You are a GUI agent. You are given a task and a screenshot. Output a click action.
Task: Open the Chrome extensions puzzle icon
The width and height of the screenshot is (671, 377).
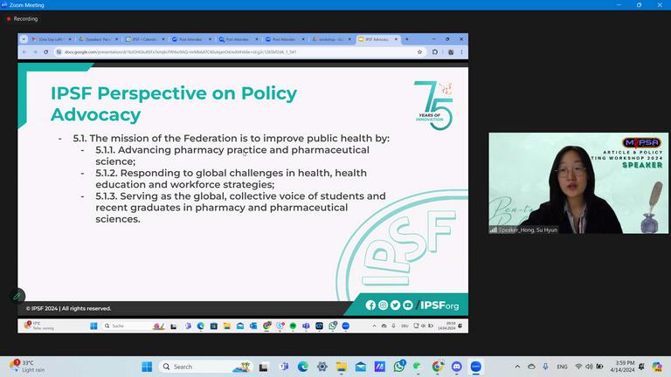click(435, 52)
